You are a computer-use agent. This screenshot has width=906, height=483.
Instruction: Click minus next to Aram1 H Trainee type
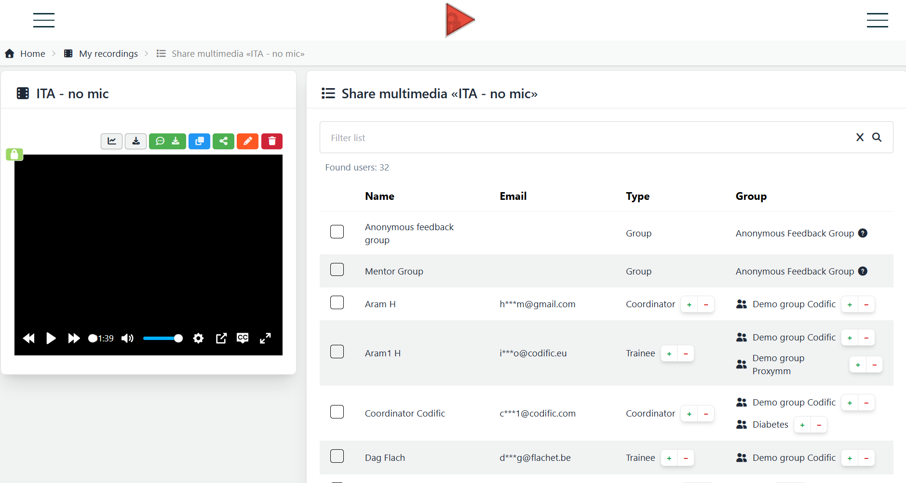tap(686, 353)
